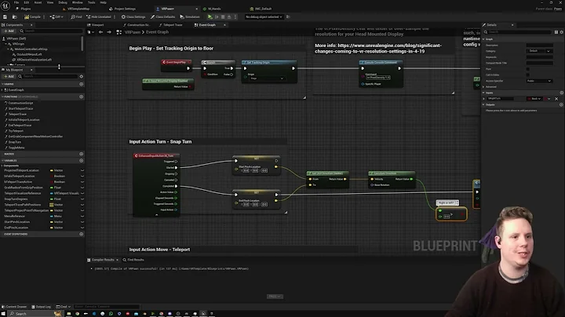Toggle Hide Unrelated nodes
This screenshot has width=565, height=317.
point(99,17)
